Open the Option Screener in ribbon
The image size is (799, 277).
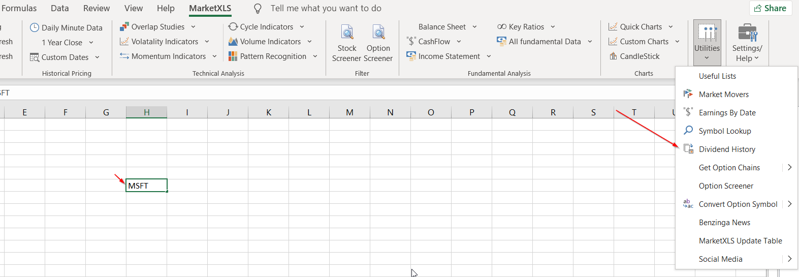378,43
